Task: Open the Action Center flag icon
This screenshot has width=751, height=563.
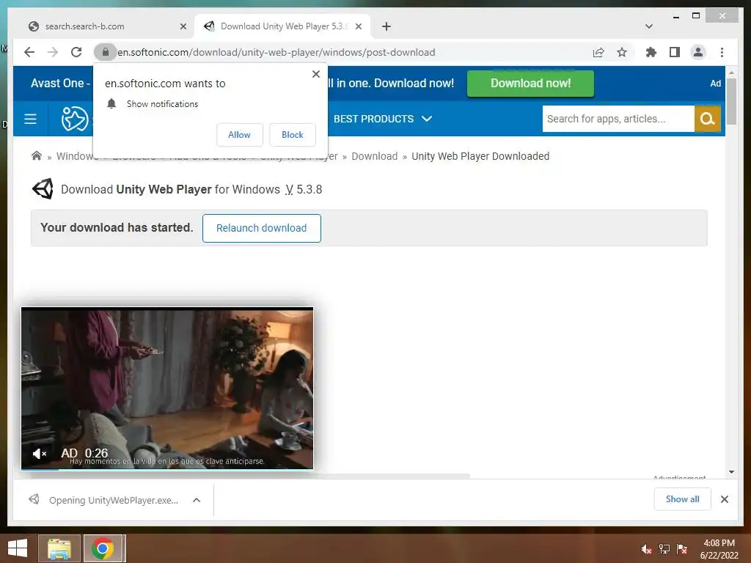Action: [682, 549]
